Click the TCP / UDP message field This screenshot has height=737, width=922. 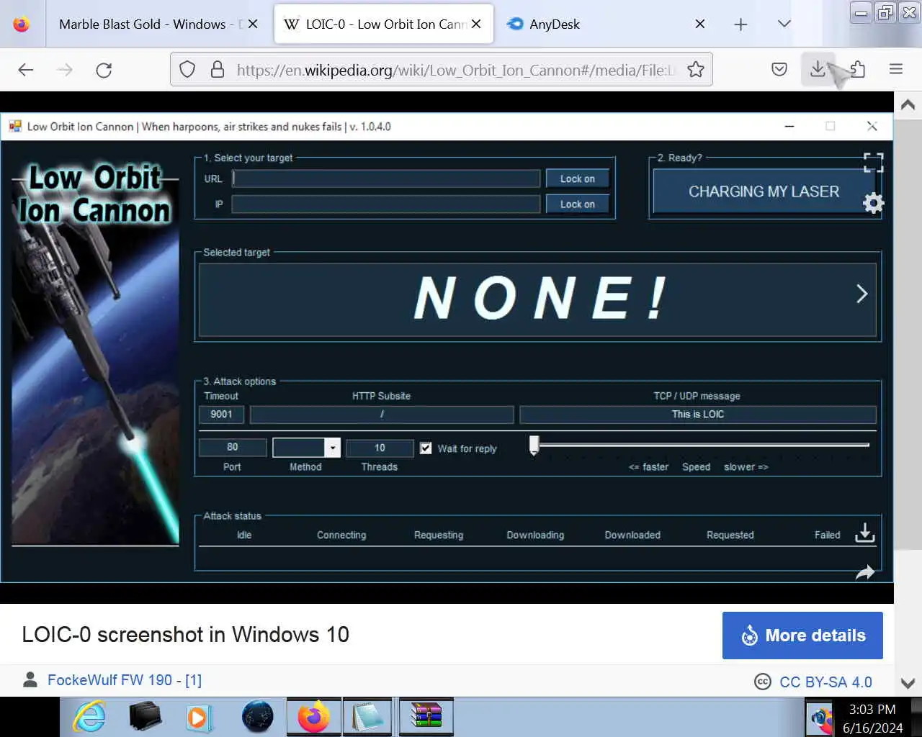tap(698, 414)
